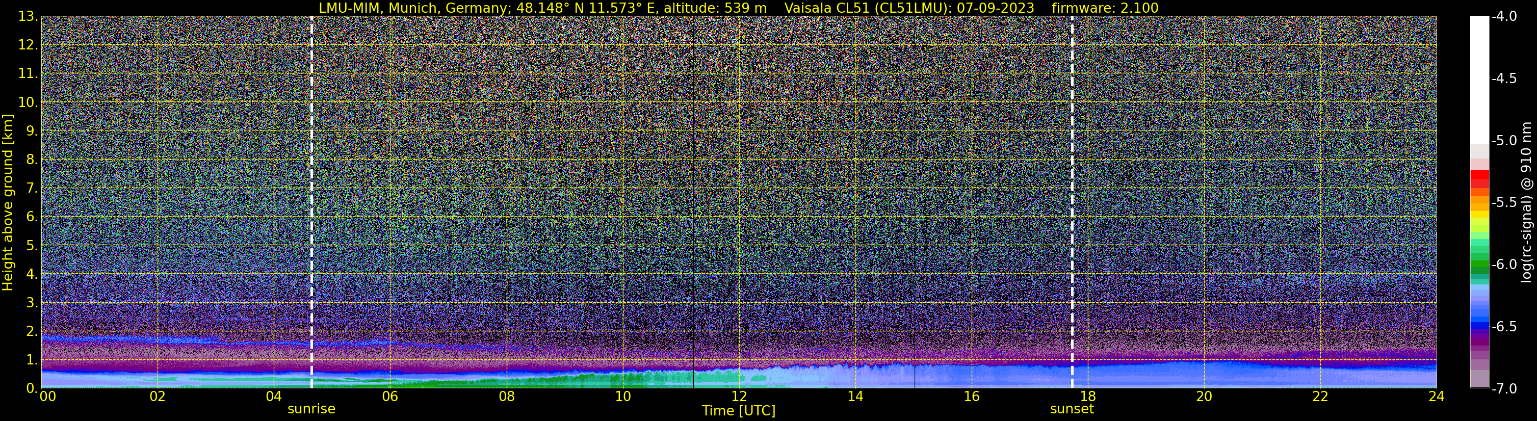Click the "3." height axis tick label

tap(32, 303)
